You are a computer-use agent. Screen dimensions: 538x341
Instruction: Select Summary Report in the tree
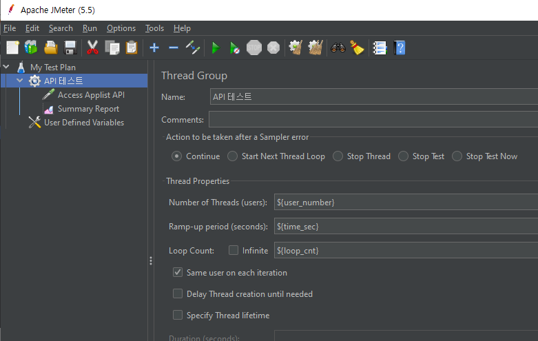(88, 109)
